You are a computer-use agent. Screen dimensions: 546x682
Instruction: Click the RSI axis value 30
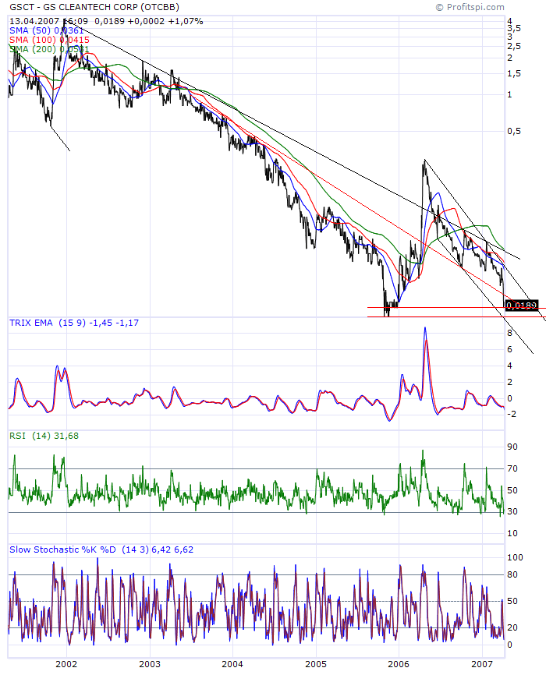point(512,511)
